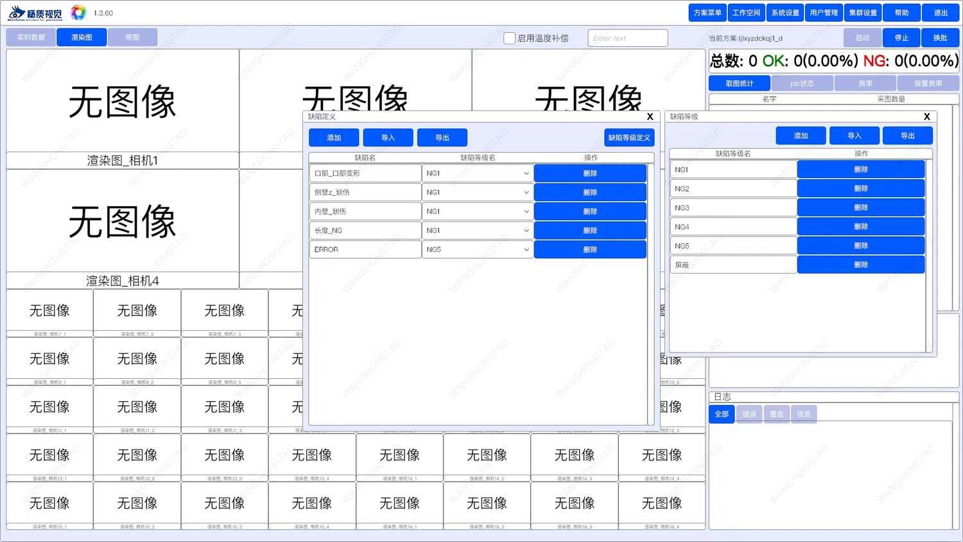Click 缺陷等级定义 button

(629, 137)
